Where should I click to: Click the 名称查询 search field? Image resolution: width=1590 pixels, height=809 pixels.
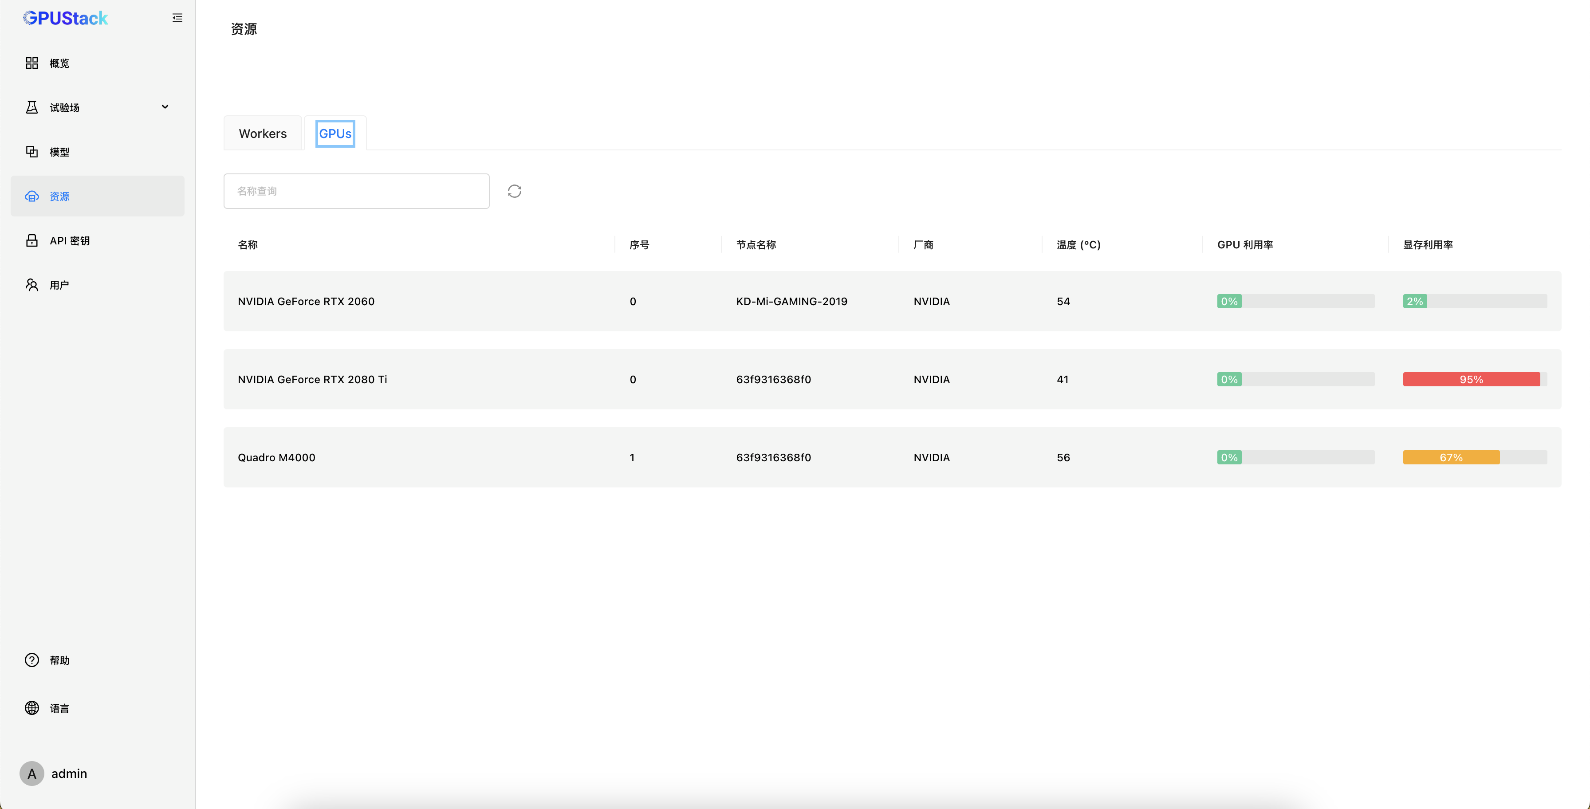(x=356, y=191)
